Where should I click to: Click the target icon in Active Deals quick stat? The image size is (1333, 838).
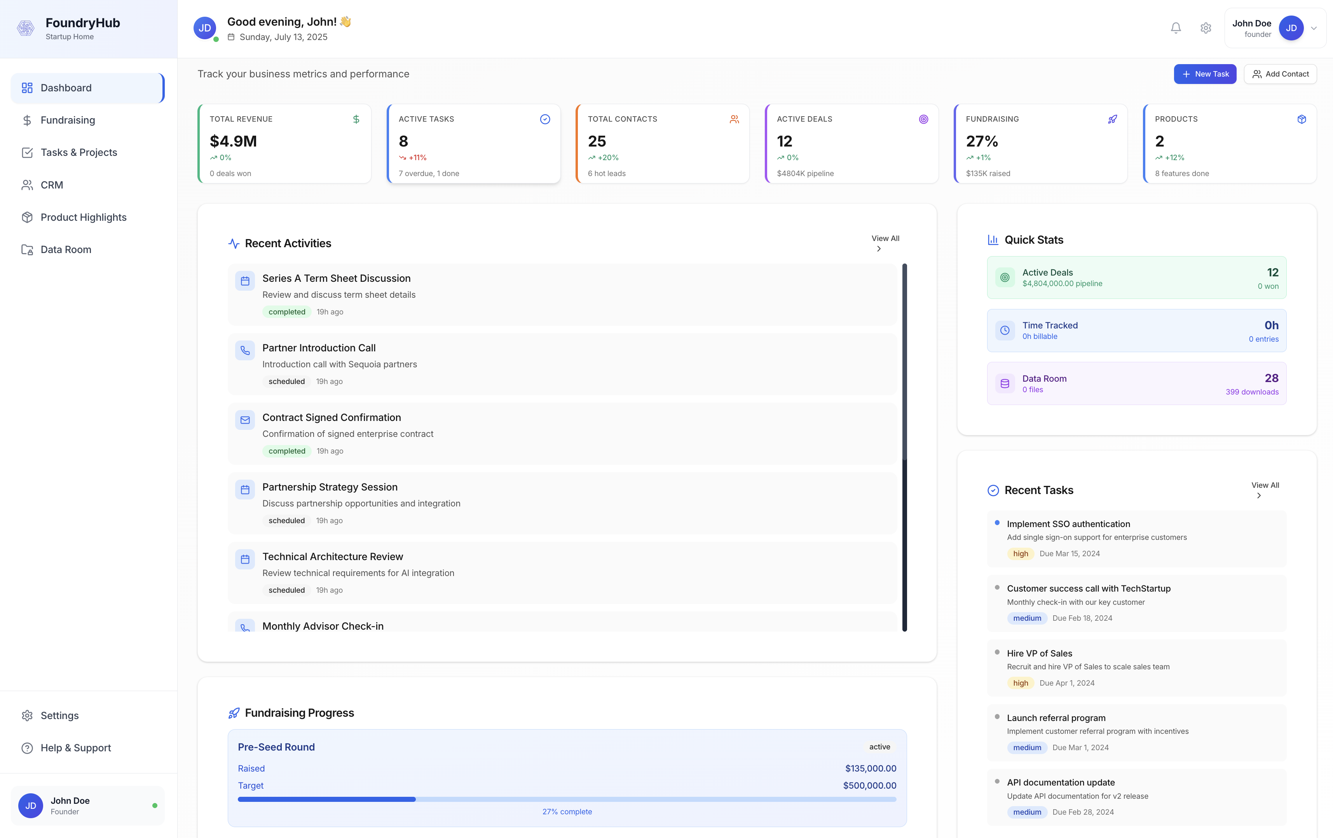coord(1005,277)
